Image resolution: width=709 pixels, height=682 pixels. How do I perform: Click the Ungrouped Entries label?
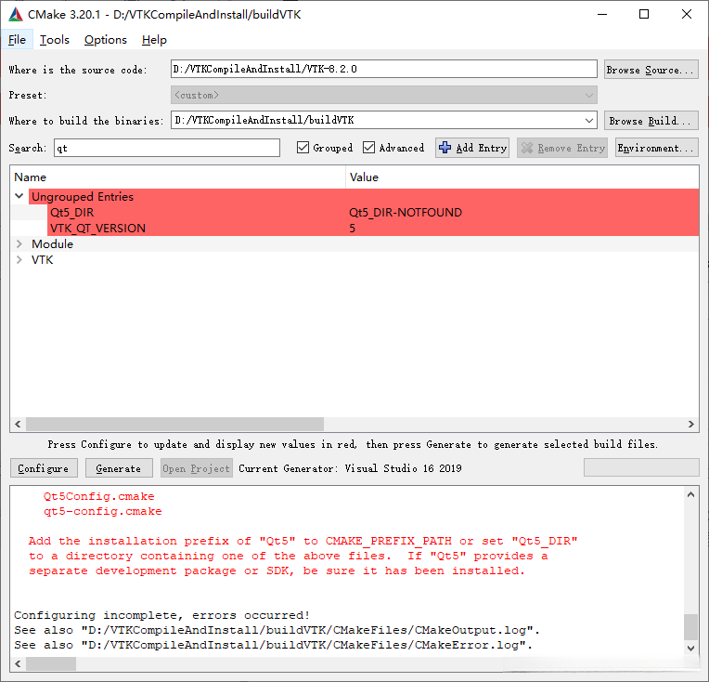click(83, 197)
